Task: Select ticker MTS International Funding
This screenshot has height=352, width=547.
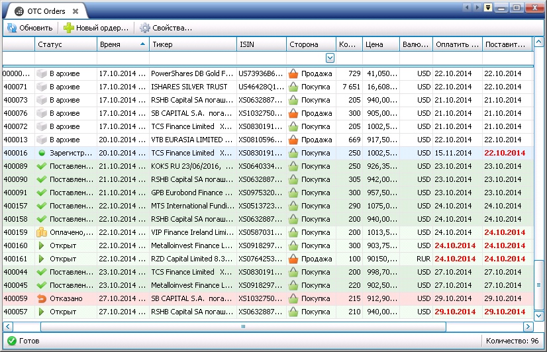Action: (193, 206)
